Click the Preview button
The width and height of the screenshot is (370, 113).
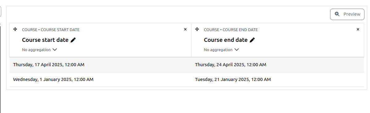pos(347,14)
